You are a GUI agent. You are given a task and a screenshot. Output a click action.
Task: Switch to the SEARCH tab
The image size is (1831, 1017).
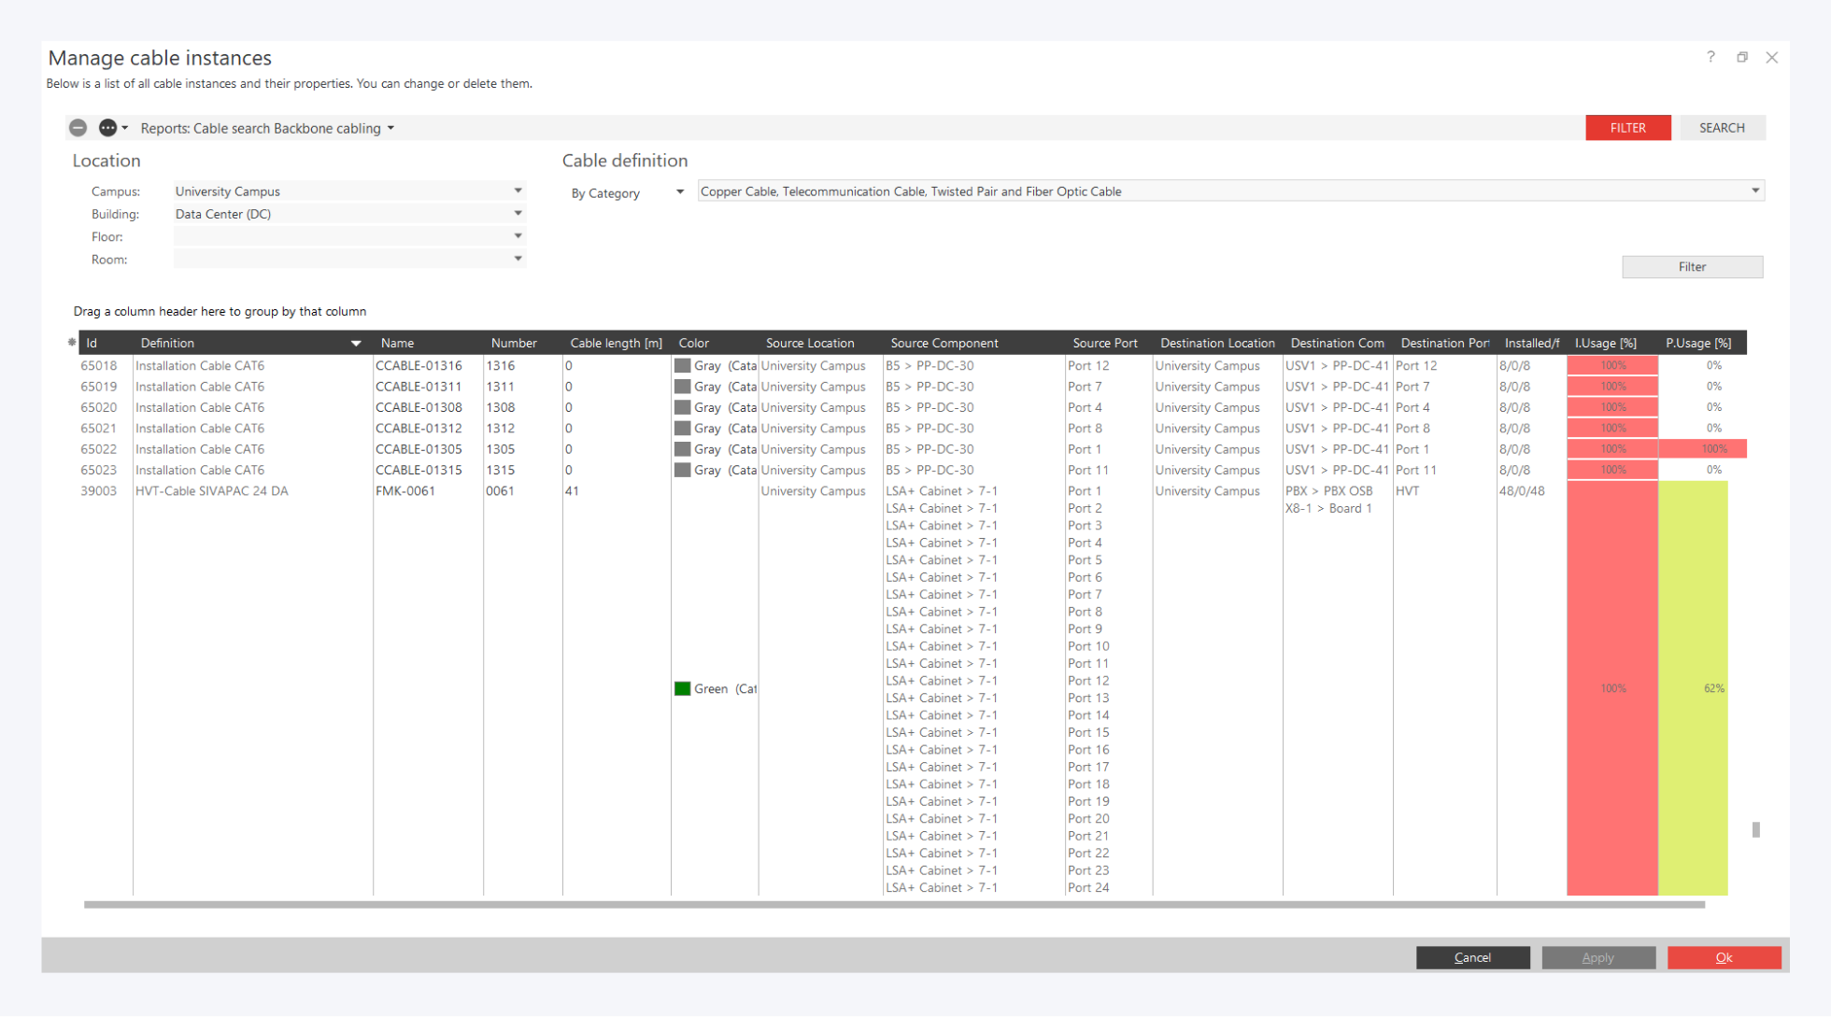click(1722, 128)
